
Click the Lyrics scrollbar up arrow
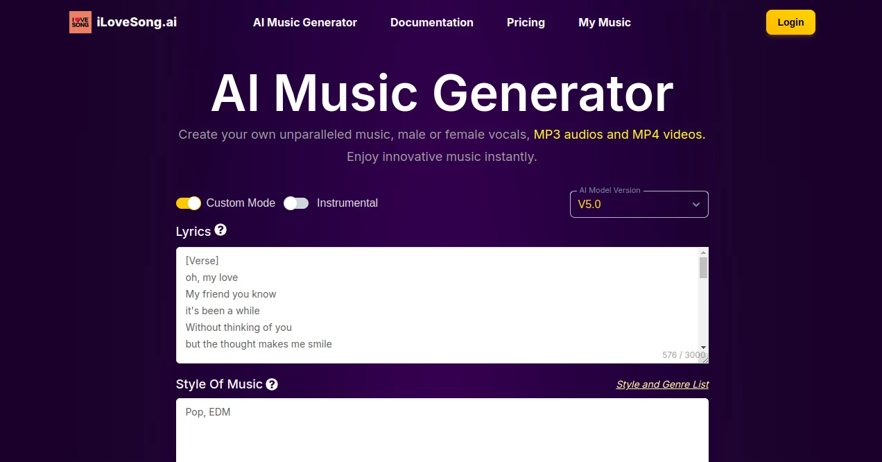(x=703, y=253)
